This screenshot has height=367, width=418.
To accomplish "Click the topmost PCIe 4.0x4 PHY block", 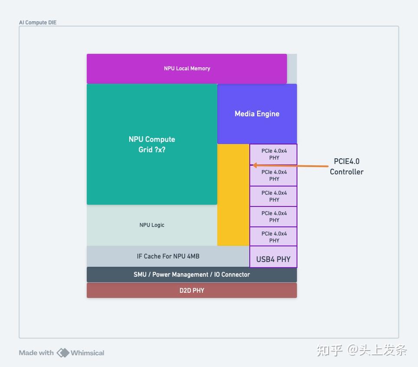I will coord(274,154).
